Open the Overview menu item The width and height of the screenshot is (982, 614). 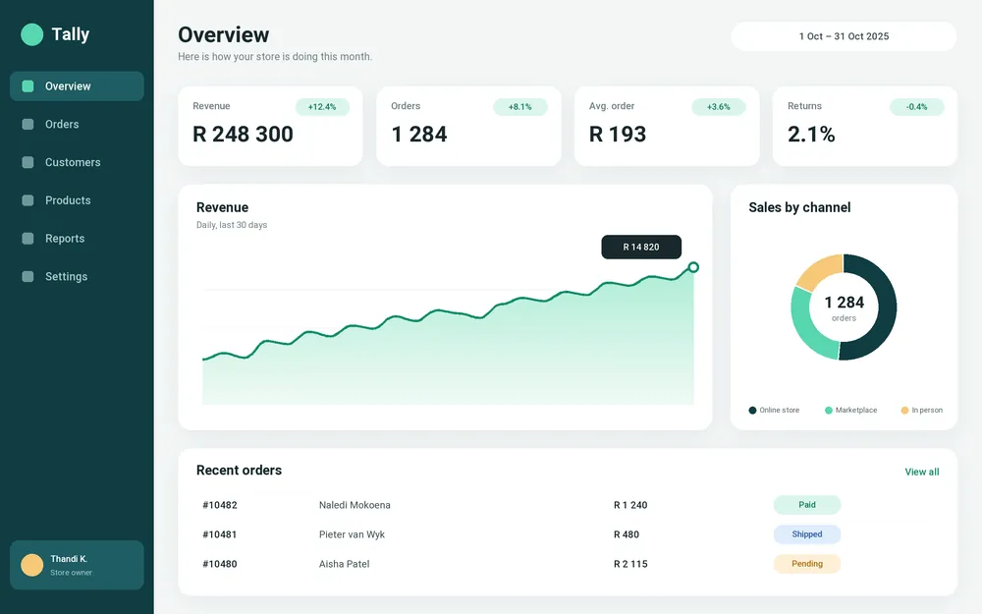pos(77,85)
